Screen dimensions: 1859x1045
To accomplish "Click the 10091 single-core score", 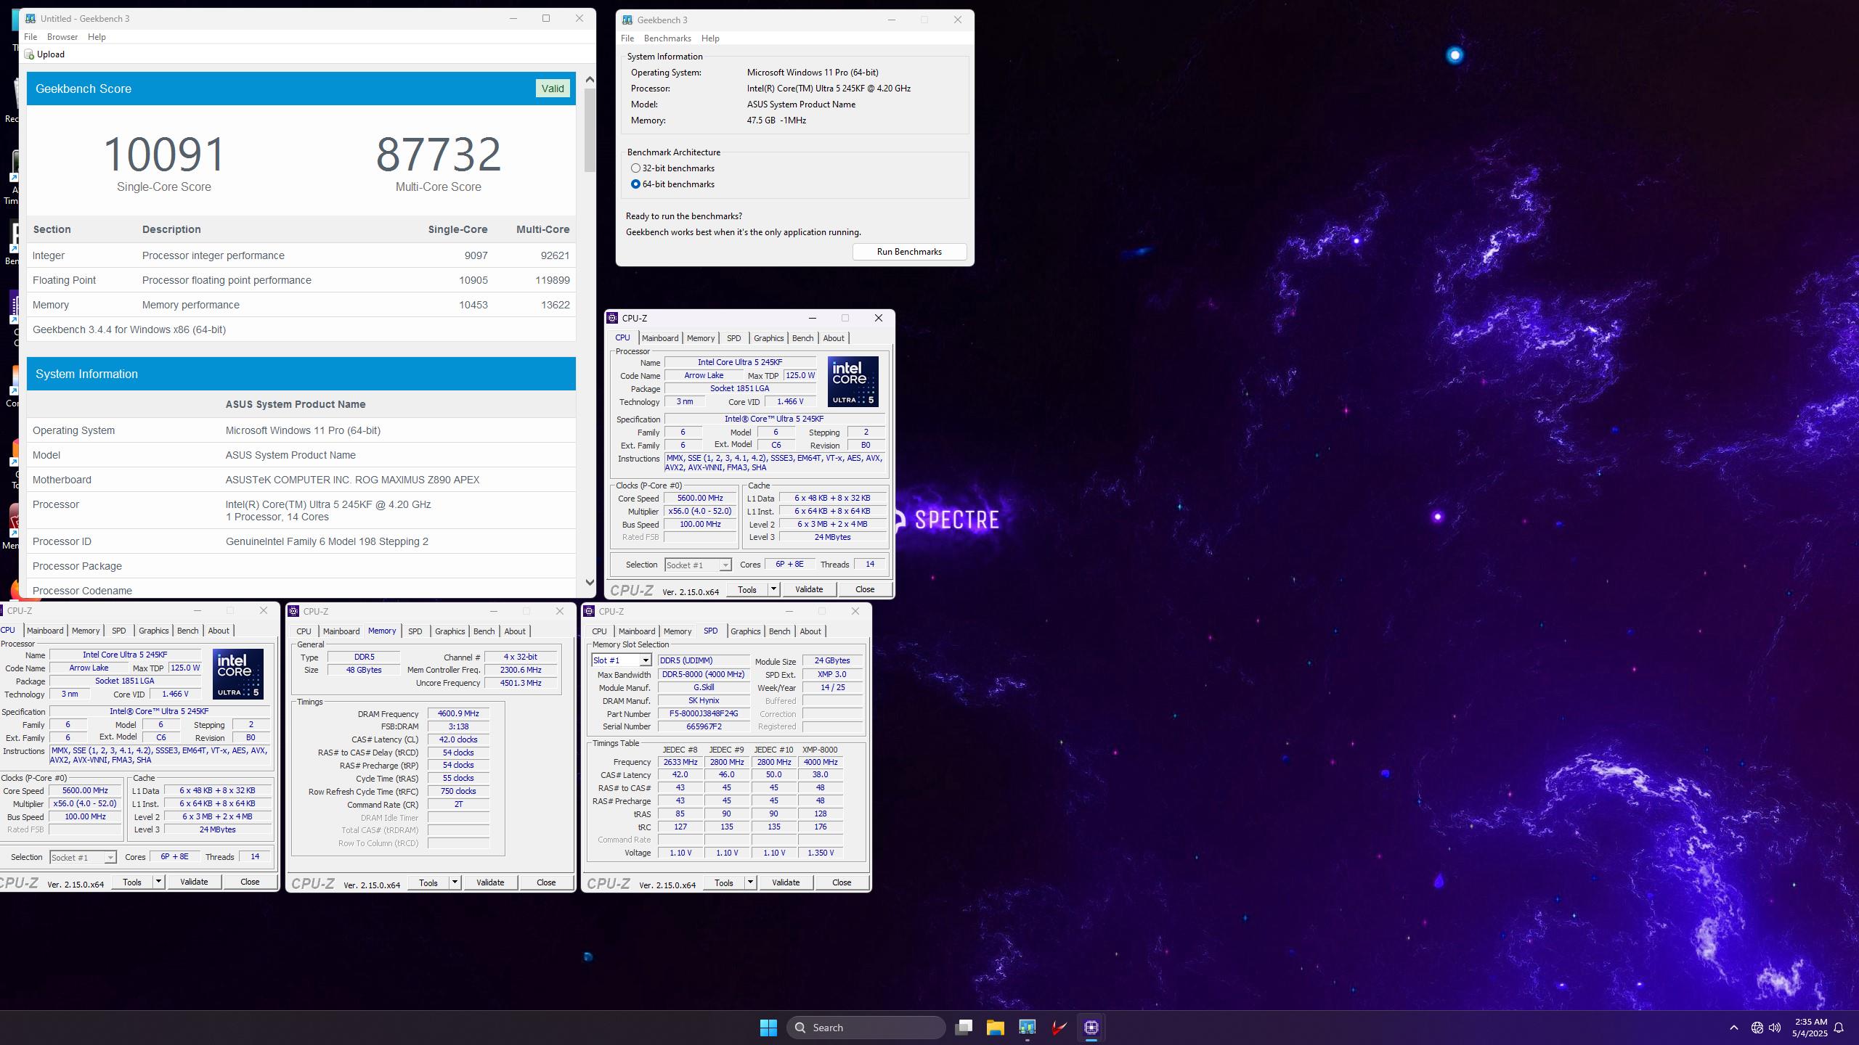I will 164,154.
